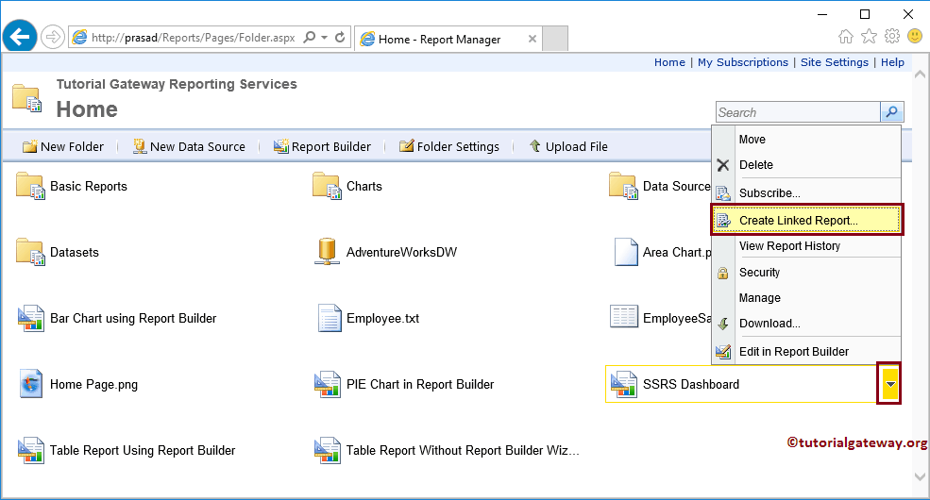The height and width of the screenshot is (500, 930).
Task: Click the Home link in top navigation
Action: pos(669,62)
